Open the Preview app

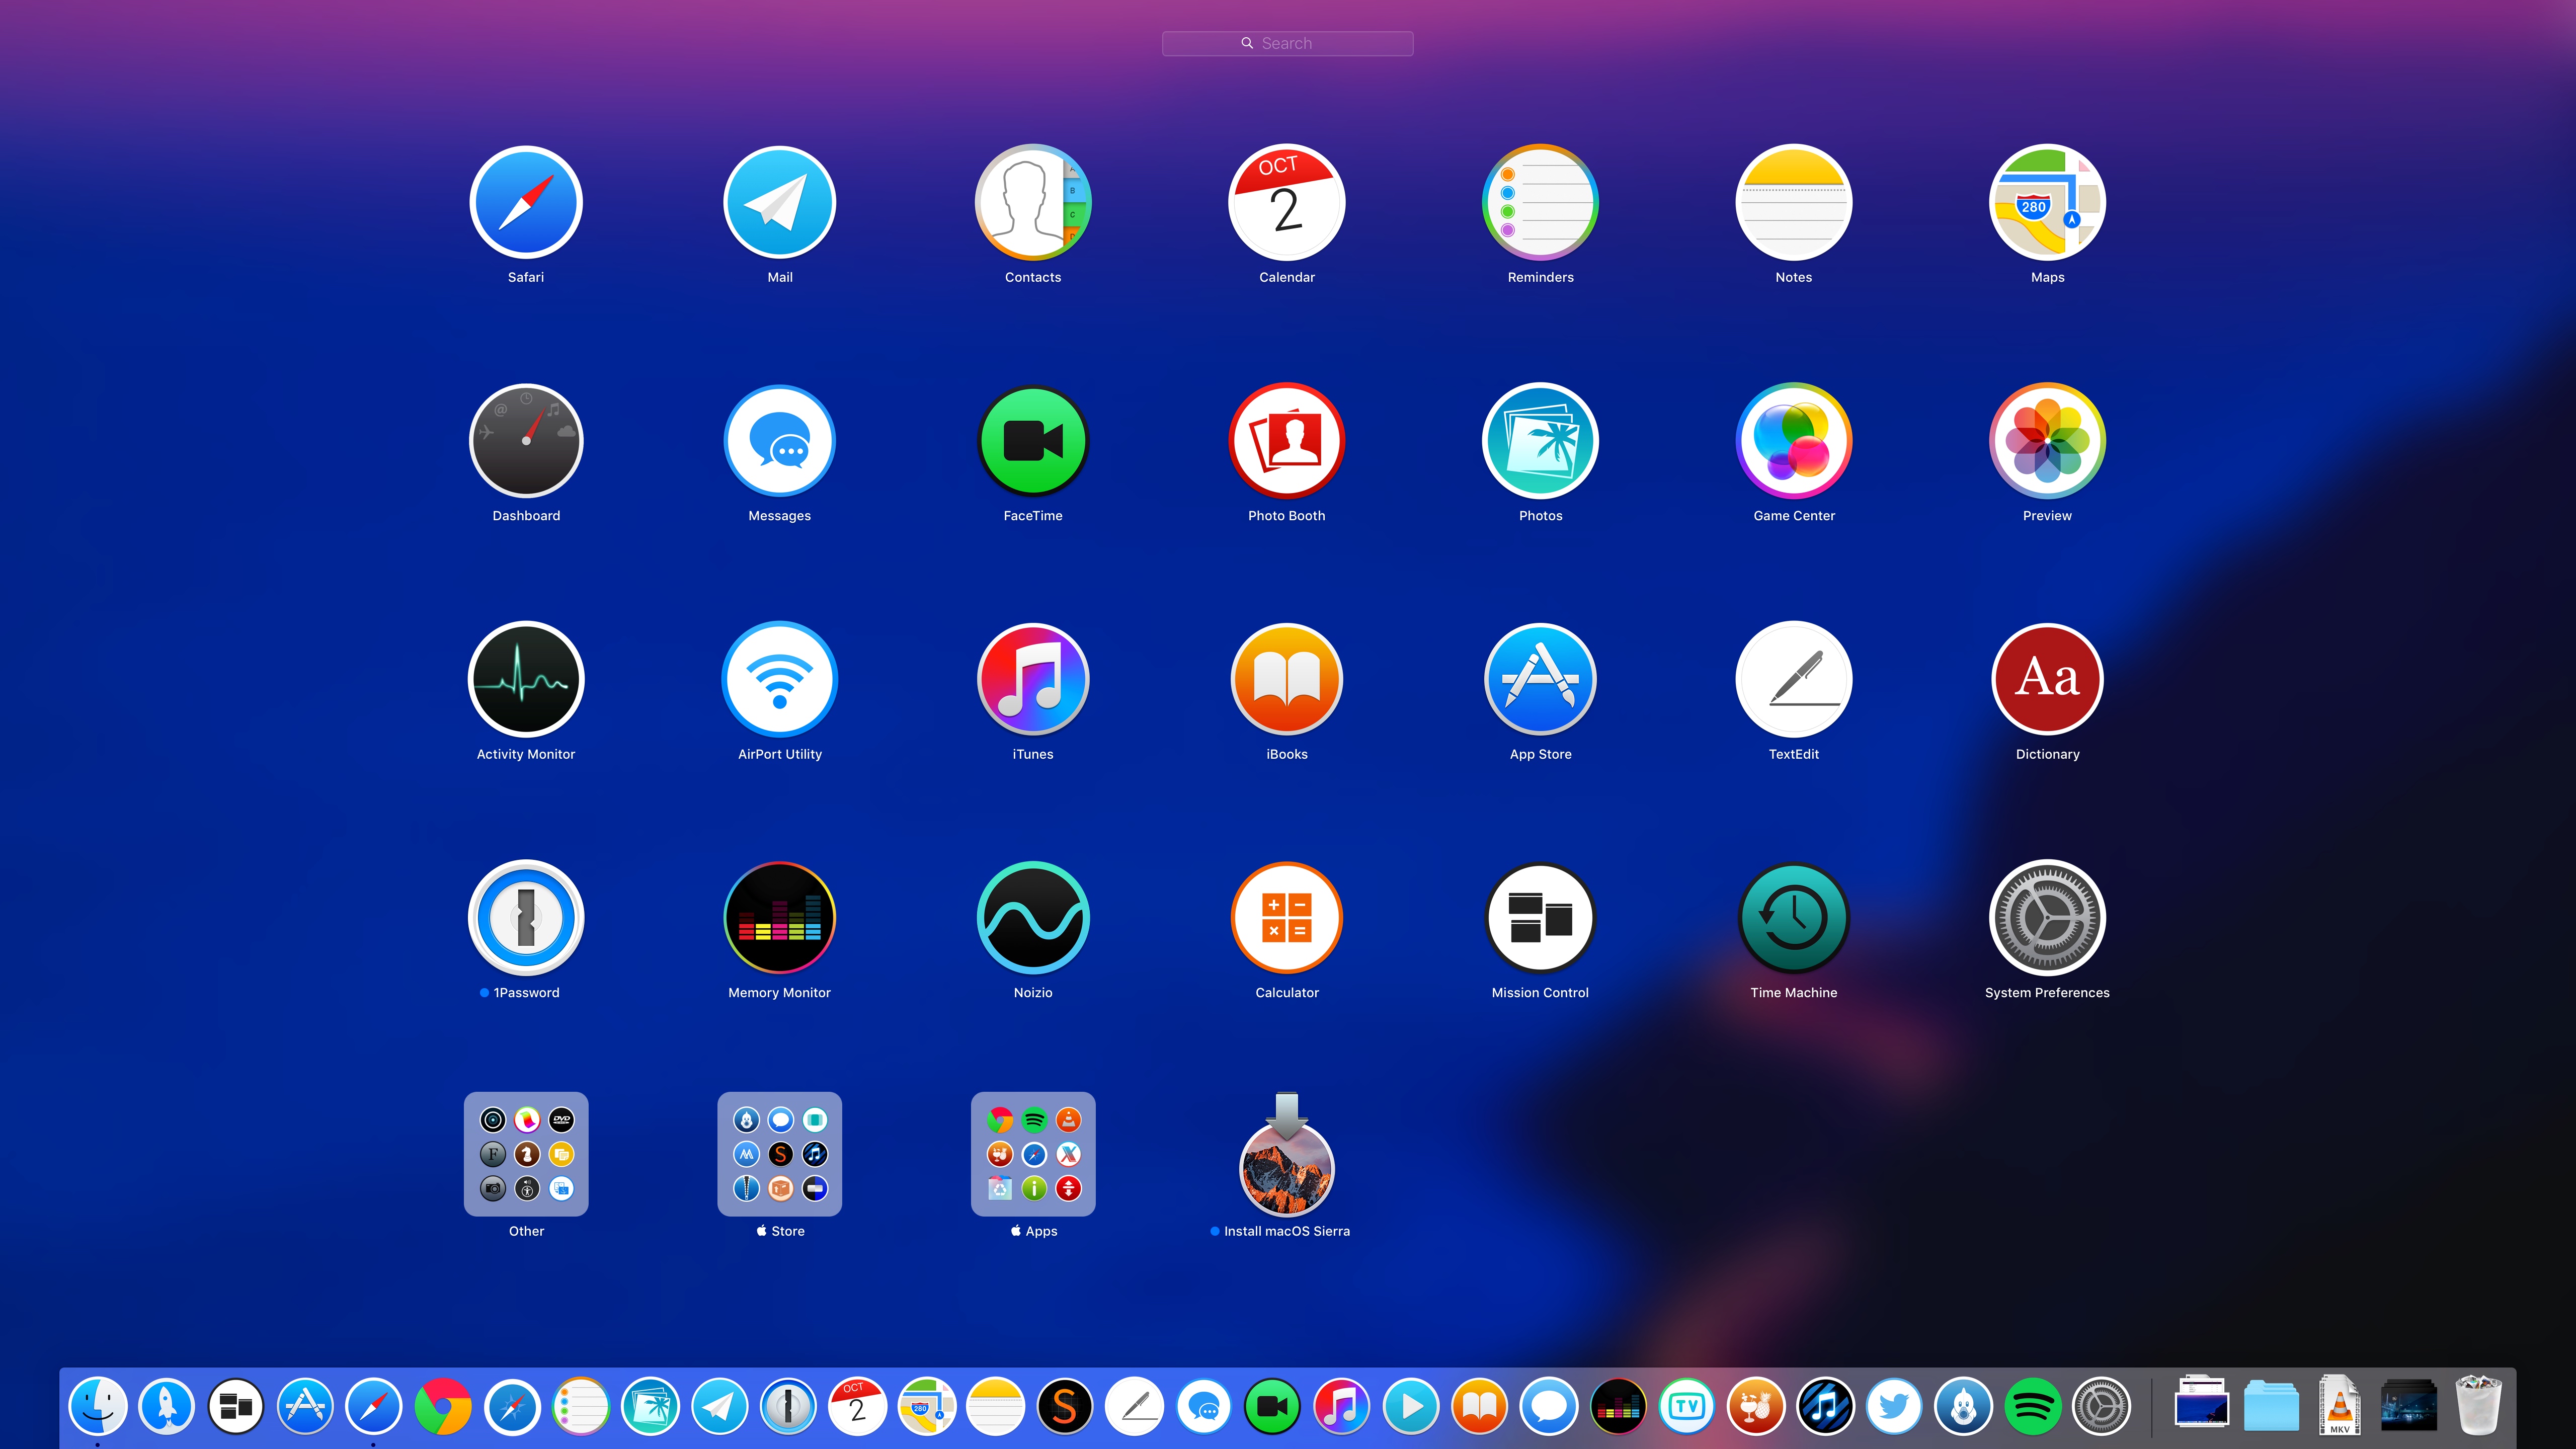tap(2047, 440)
